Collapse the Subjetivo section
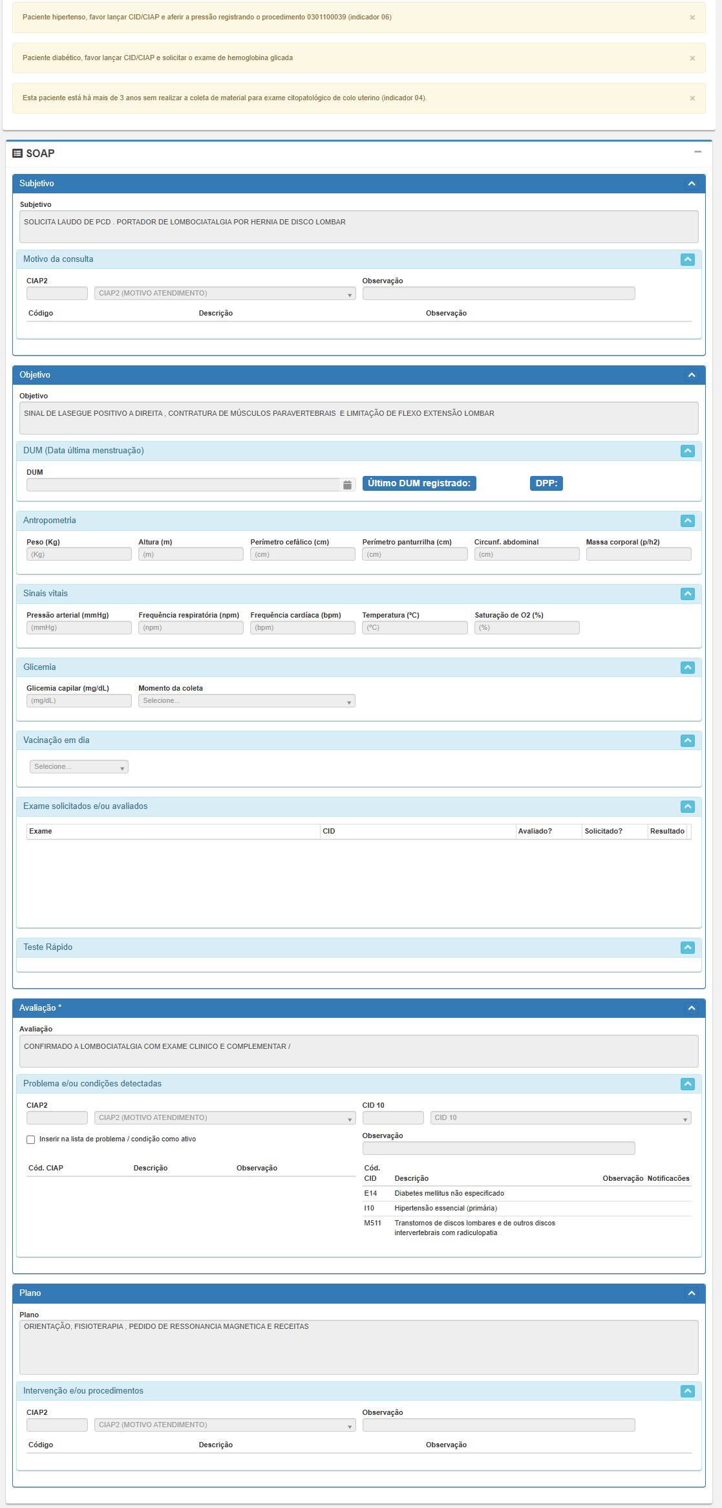 692,184
